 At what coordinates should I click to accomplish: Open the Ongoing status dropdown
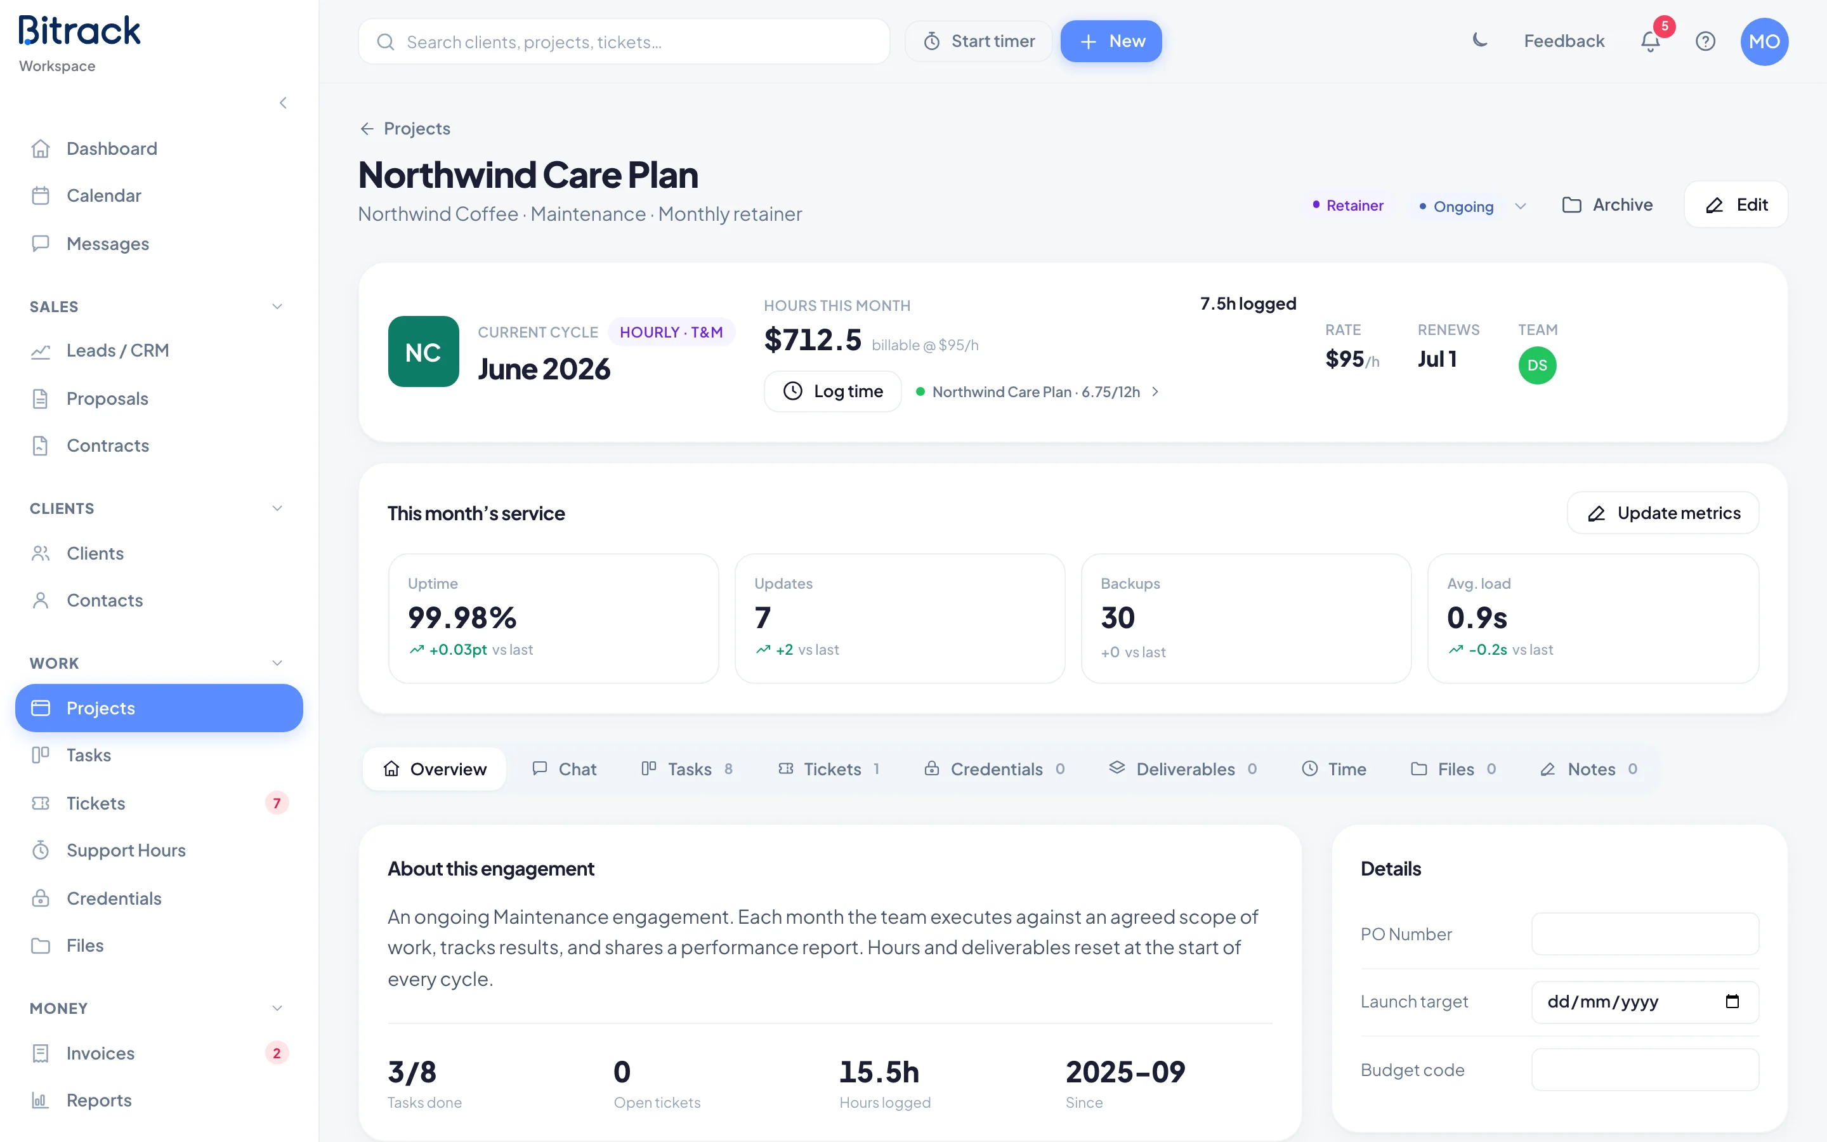click(1471, 206)
